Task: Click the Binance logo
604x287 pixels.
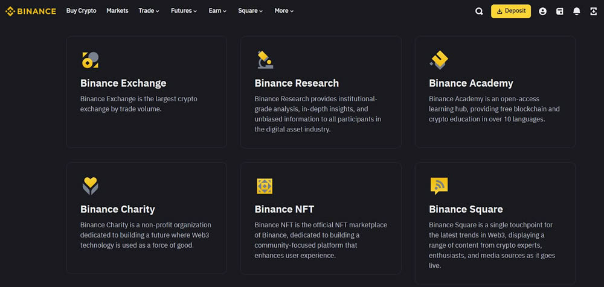Action: [31, 11]
